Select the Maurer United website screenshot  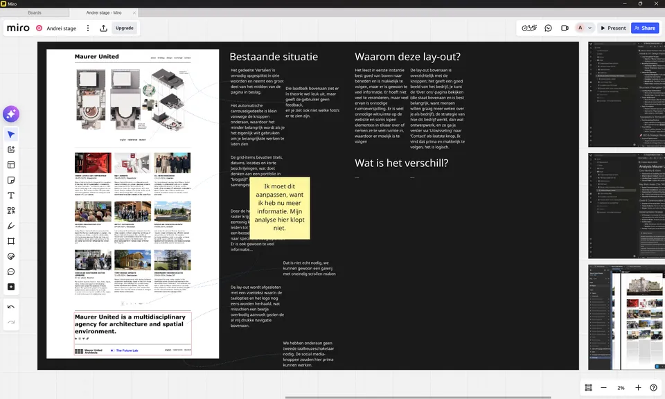[133, 204]
